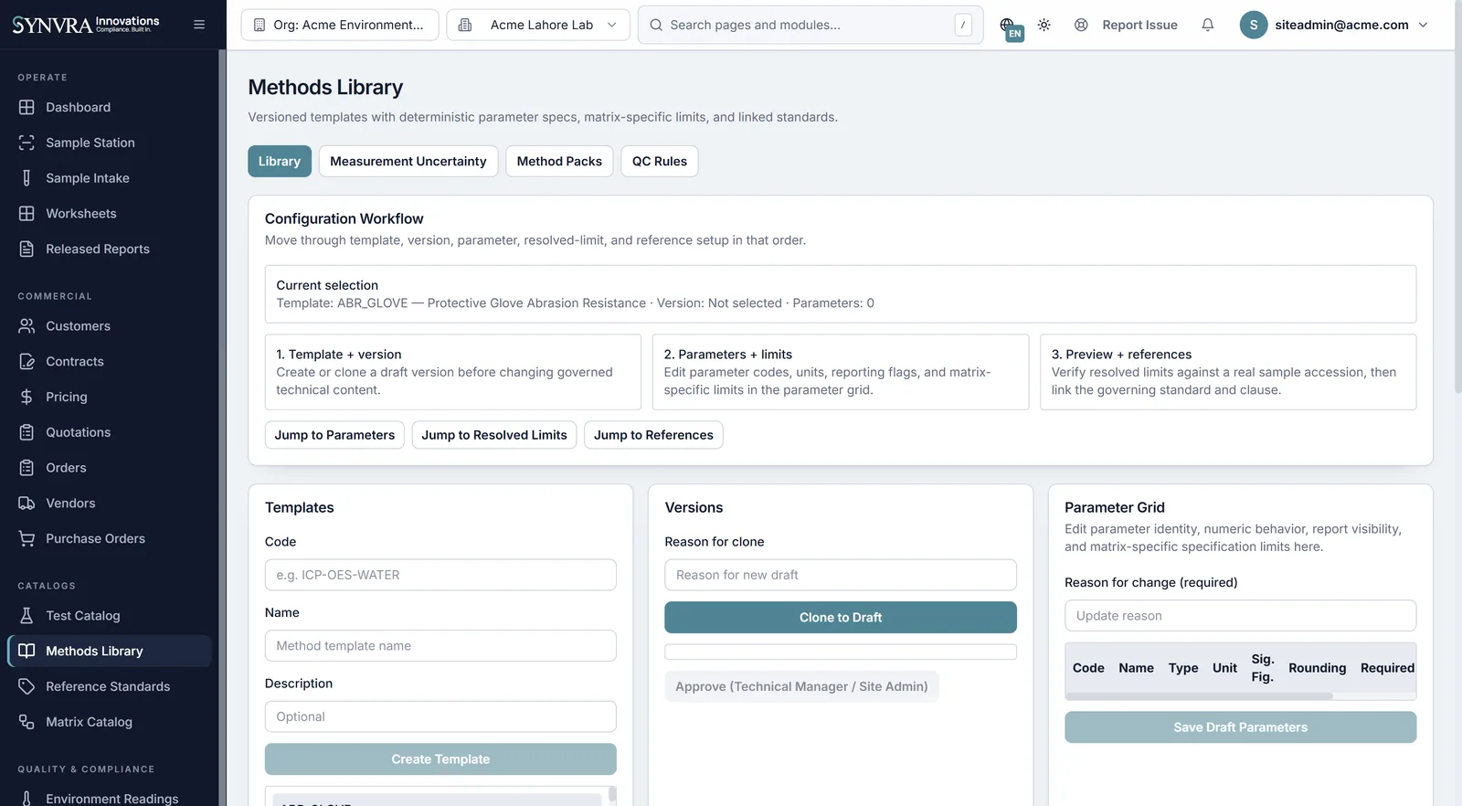Image resolution: width=1462 pixels, height=806 pixels.
Task: Open Customers people icon
Action: click(26, 326)
